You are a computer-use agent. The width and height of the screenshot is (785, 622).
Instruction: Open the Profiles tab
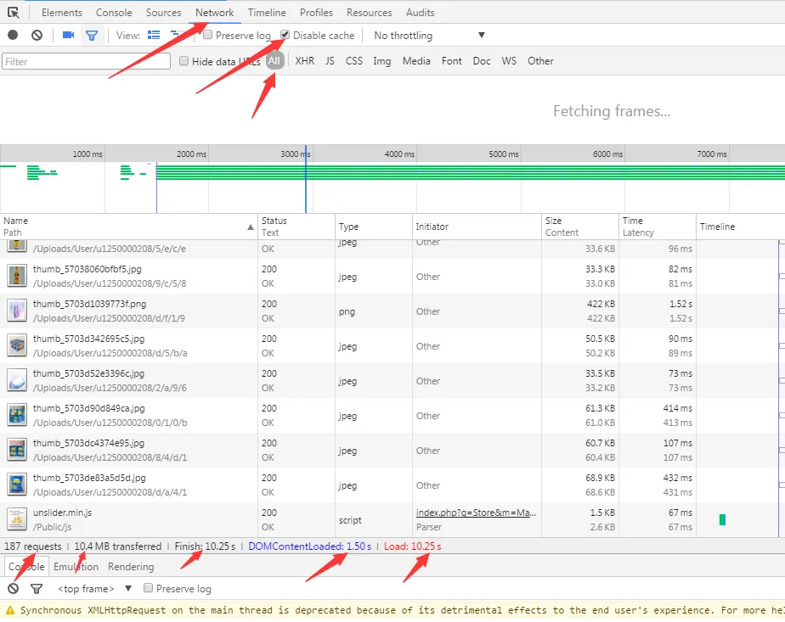tap(316, 13)
